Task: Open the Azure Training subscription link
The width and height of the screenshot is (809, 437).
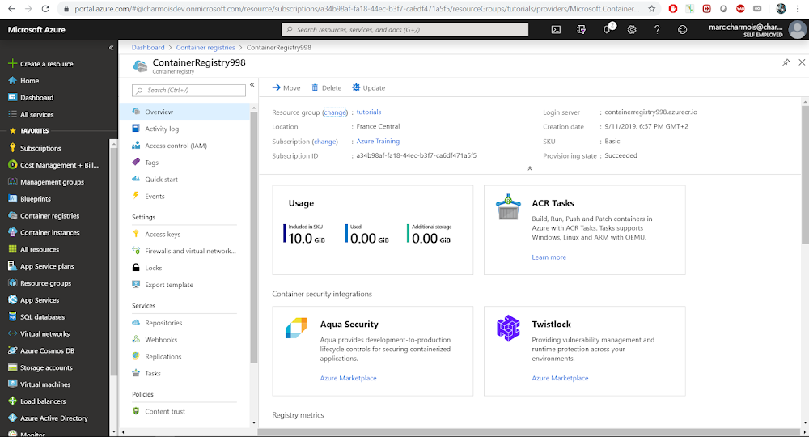Action: click(378, 142)
